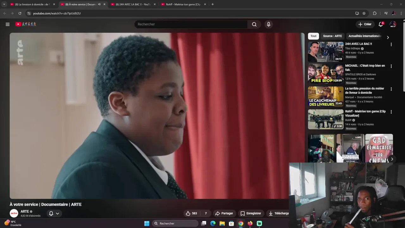The image size is (405, 228).
Task: Open Microsoft Store from the taskbar
Action: [232, 224]
